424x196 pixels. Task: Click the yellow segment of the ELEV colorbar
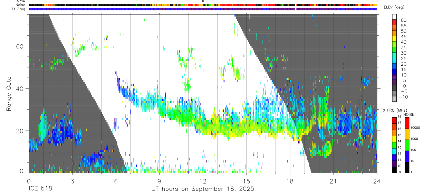point(394,39)
